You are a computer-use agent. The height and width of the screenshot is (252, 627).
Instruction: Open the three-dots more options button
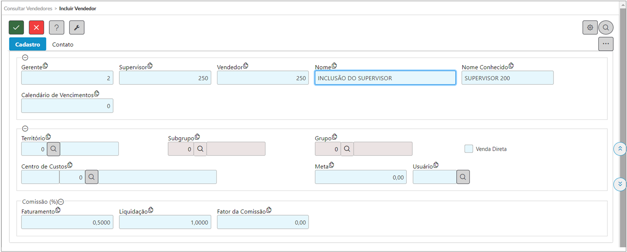coord(606,43)
